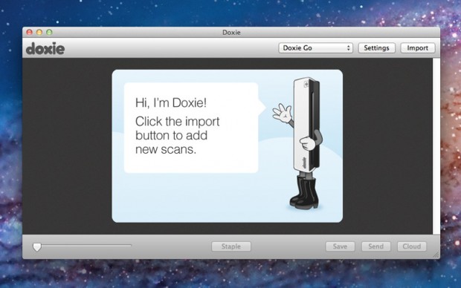The height and width of the screenshot is (288, 461).
Task: Click the "Hi, I'm Doxie!" text
Action: click(171, 102)
